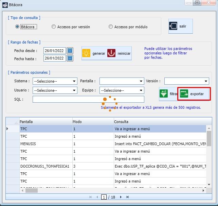Click the grid horizontal scrollbar left arrow
Image resolution: width=218 pixels, height=206 pixels.
click(22, 191)
